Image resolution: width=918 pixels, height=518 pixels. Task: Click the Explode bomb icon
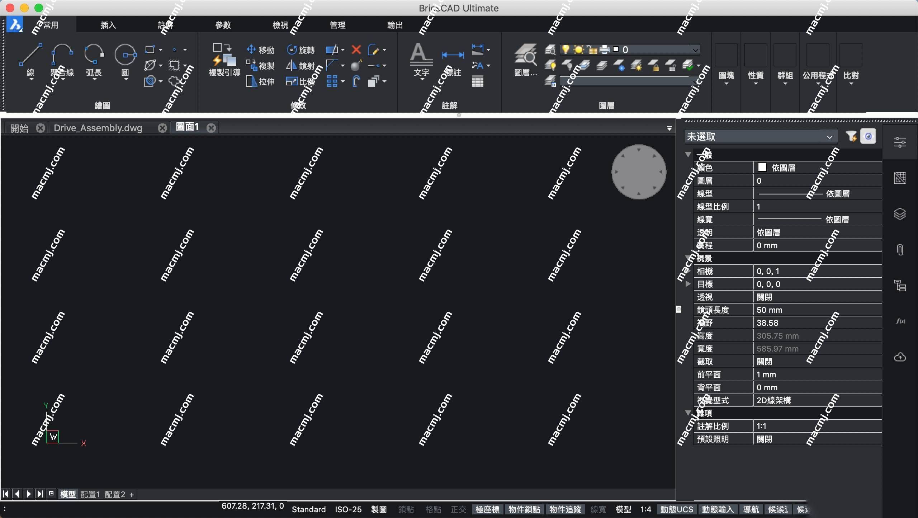tap(356, 66)
